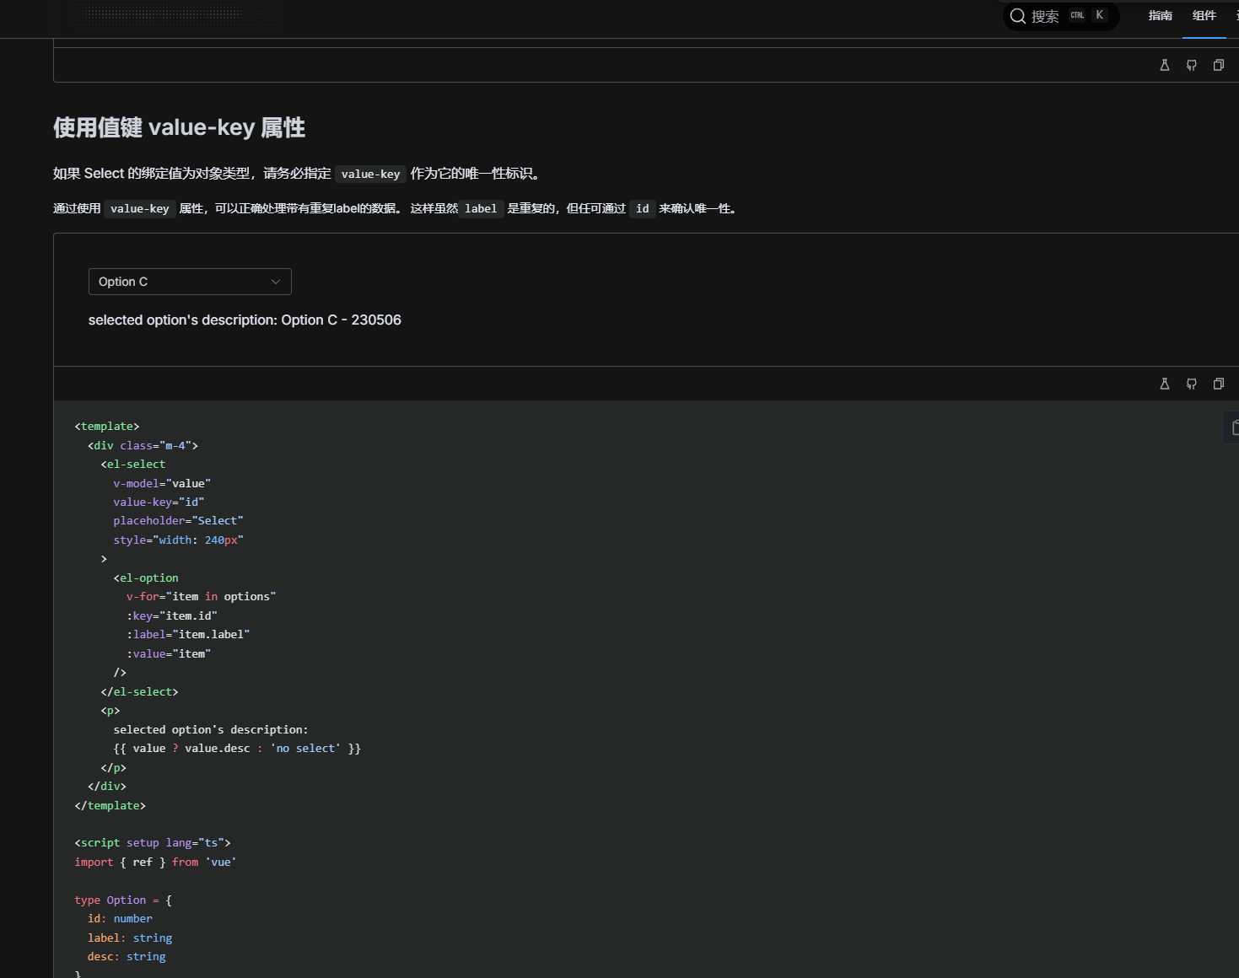Viewport: 1239px width, 978px height.
Task: Click the 使用值键 value-key heading anchor
Action: pyautogui.click(x=179, y=127)
